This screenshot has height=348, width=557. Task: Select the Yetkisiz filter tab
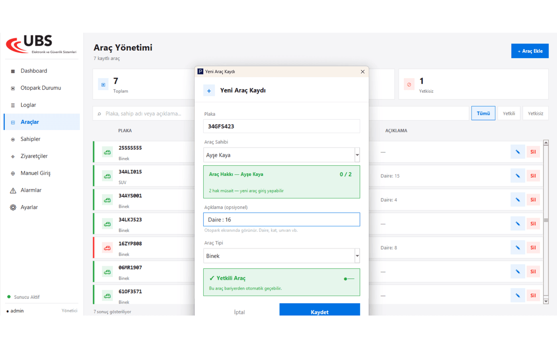tap(536, 113)
